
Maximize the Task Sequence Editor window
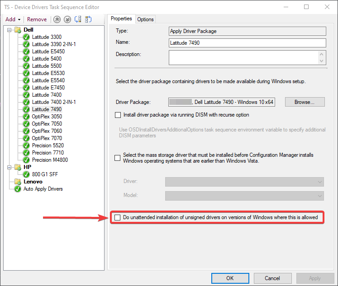pos(306,7)
